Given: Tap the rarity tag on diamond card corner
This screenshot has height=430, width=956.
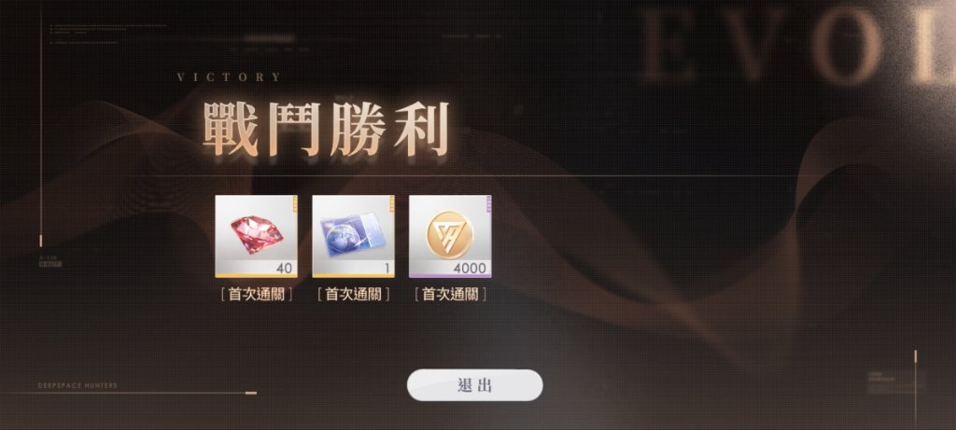Looking at the screenshot, I should pos(294,202).
